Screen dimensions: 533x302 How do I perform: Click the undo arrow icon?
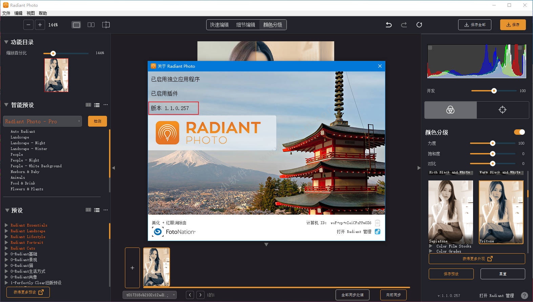click(389, 25)
